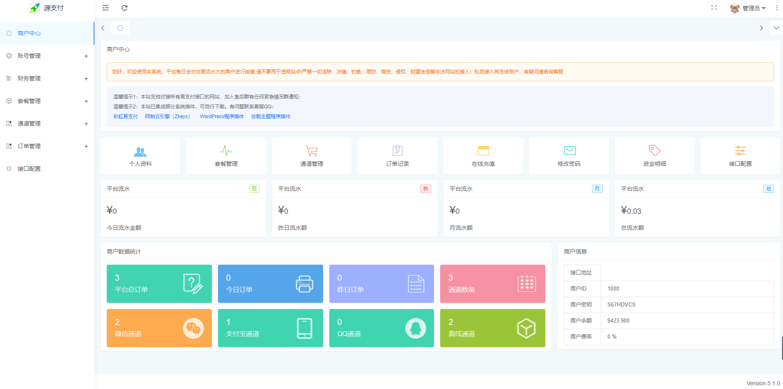Open 订单记录 clipboard shortcut icon
Screen dimensions: 783x389
(397, 151)
